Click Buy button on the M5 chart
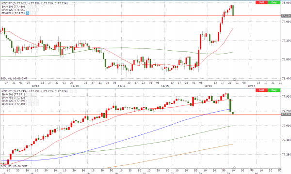 pyautogui.click(x=274, y=90)
